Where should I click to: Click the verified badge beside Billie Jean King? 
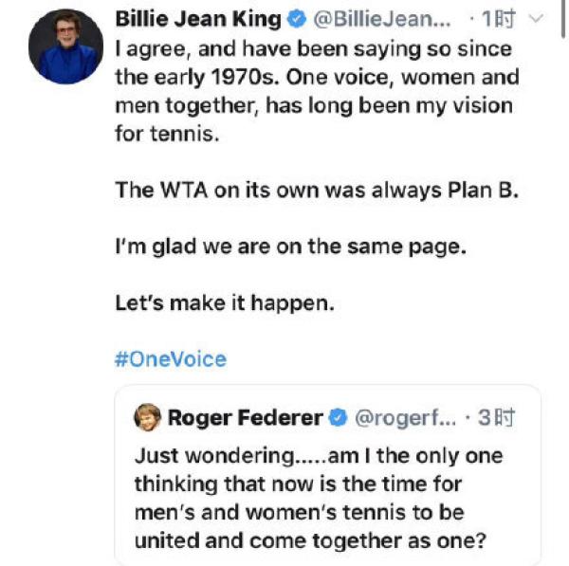[296, 19]
